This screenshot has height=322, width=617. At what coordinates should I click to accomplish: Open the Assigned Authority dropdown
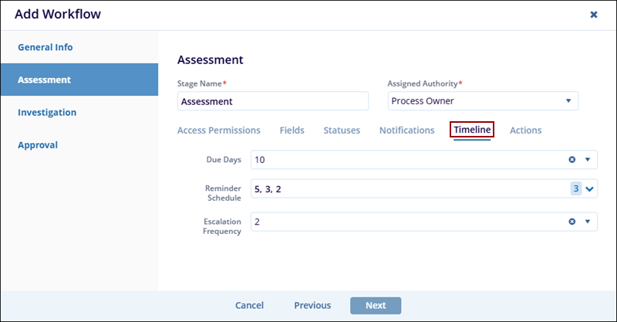click(568, 101)
